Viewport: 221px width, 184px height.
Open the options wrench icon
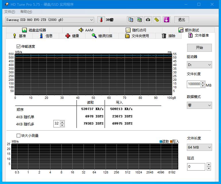click(x=157, y=20)
